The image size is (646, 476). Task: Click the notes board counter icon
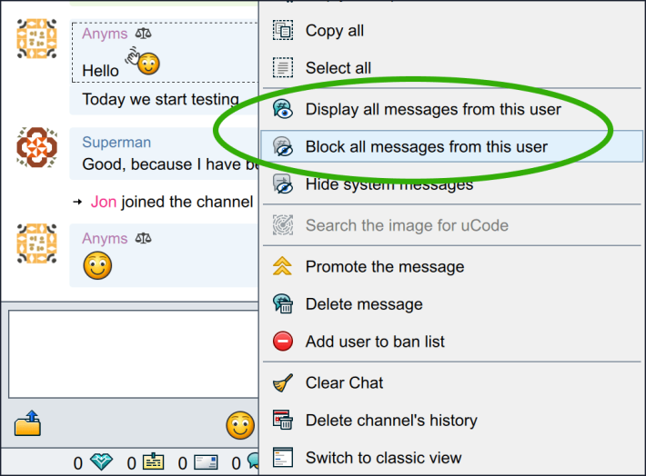click(x=153, y=462)
